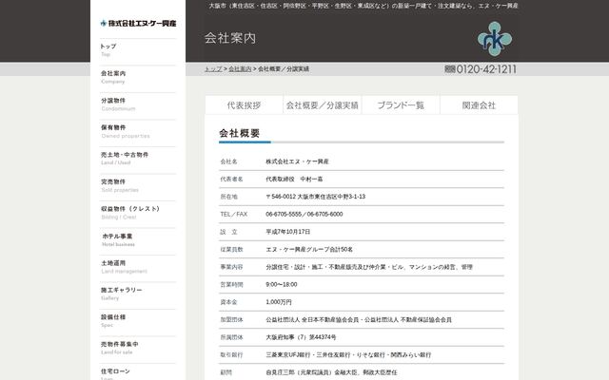Click the 資本金 row label

228,302
